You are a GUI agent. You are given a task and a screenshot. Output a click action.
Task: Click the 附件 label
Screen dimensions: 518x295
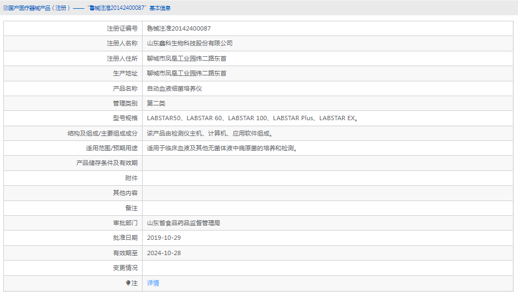[132, 179]
